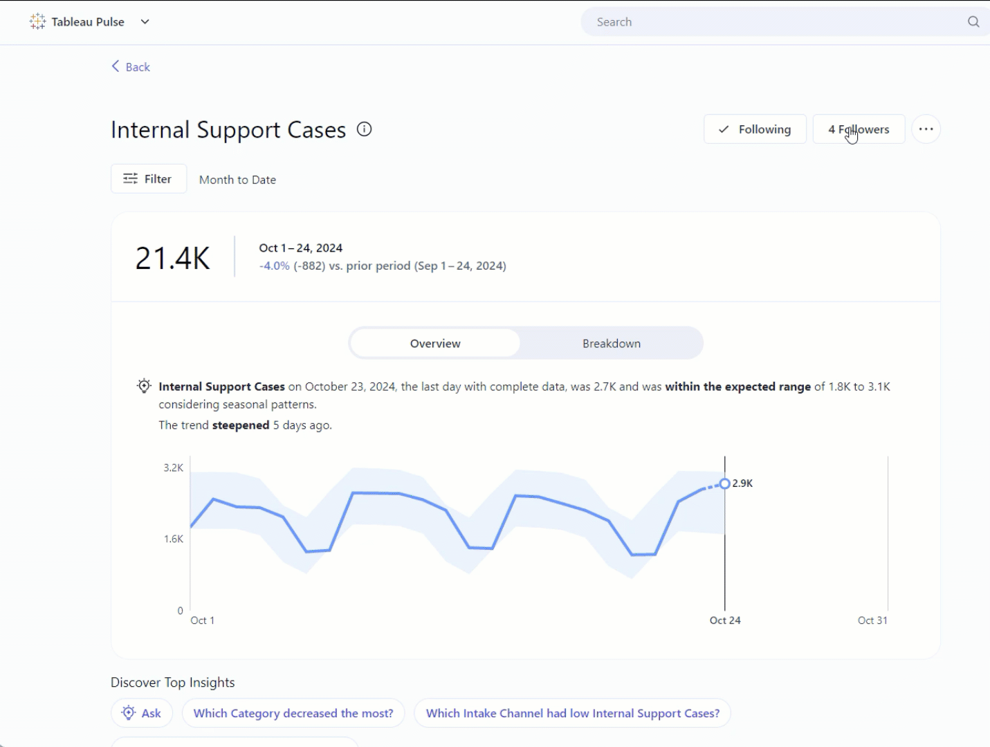Ask which Intake Channel had low cases
This screenshot has width=990, height=747.
[x=573, y=713]
